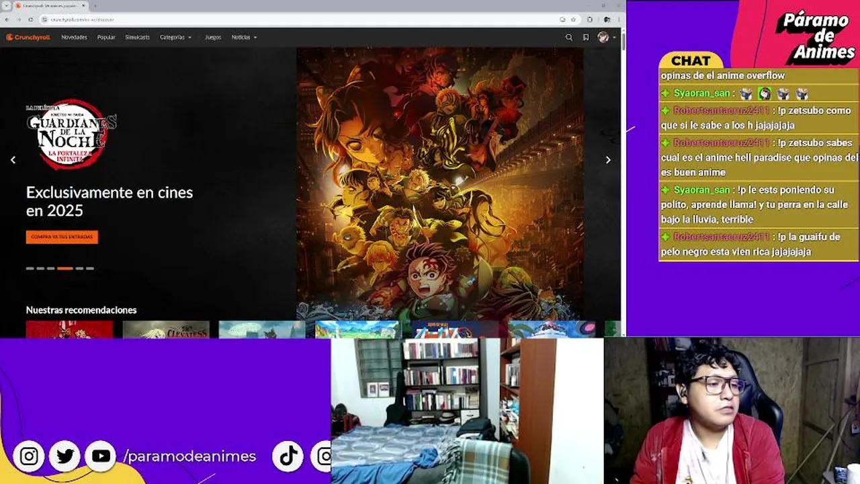The width and height of the screenshot is (860, 484).
Task: Open the tab search dropdown arrow
Action: tap(6, 5)
